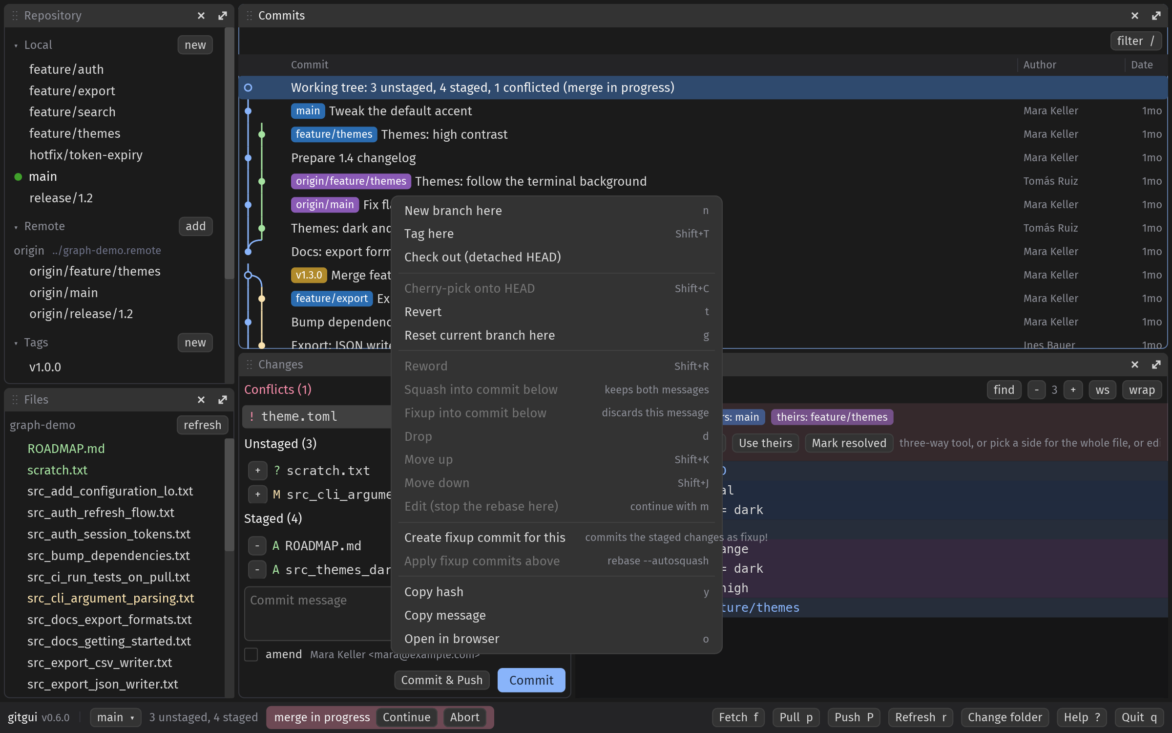
Task: Click Pull in the status bar
Action: coord(795,717)
